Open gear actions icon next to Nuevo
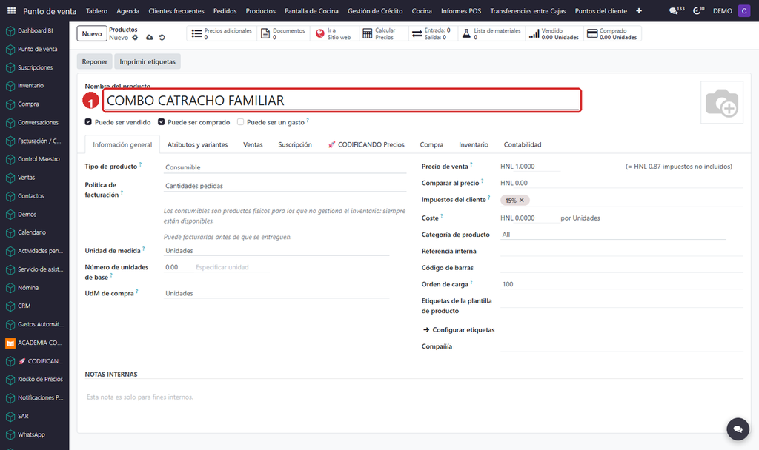This screenshot has height=450, width=759. click(x=135, y=38)
